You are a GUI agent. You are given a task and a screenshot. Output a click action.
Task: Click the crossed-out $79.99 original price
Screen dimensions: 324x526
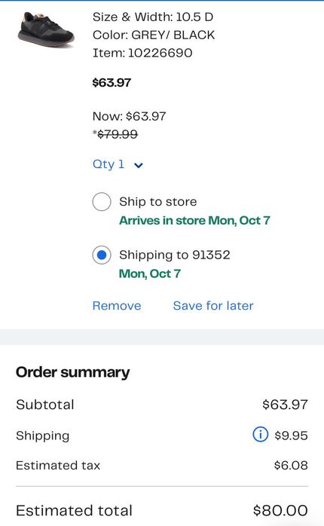pyautogui.click(x=115, y=134)
